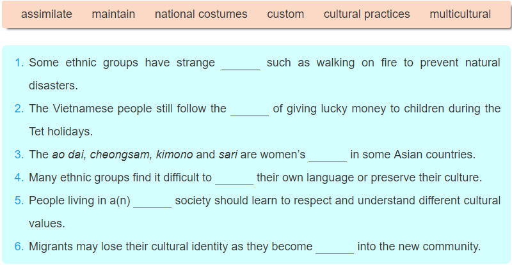Click the italic word 'kimono' in sentence 3
The width and height of the screenshot is (512, 265).
pos(174,155)
